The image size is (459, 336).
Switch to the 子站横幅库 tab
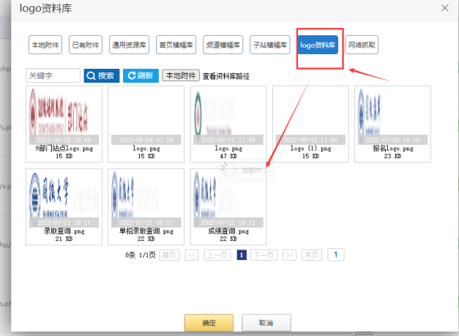click(270, 45)
